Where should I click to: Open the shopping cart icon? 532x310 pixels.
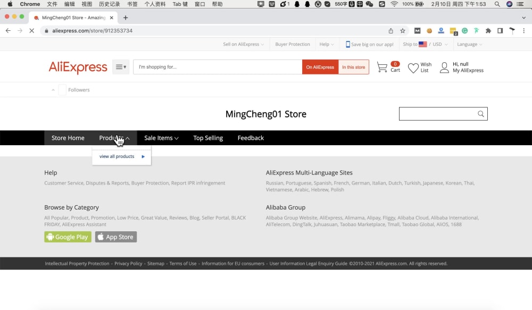[x=382, y=67]
